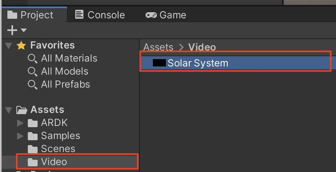The image size is (336, 172).
Task: Switch to the Game tab
Action: (166, 15)
